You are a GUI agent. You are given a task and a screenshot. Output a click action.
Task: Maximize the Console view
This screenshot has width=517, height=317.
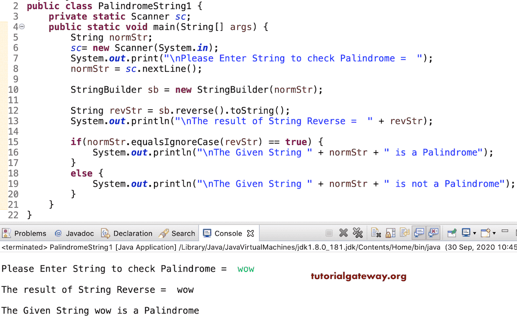click(515, 232)
